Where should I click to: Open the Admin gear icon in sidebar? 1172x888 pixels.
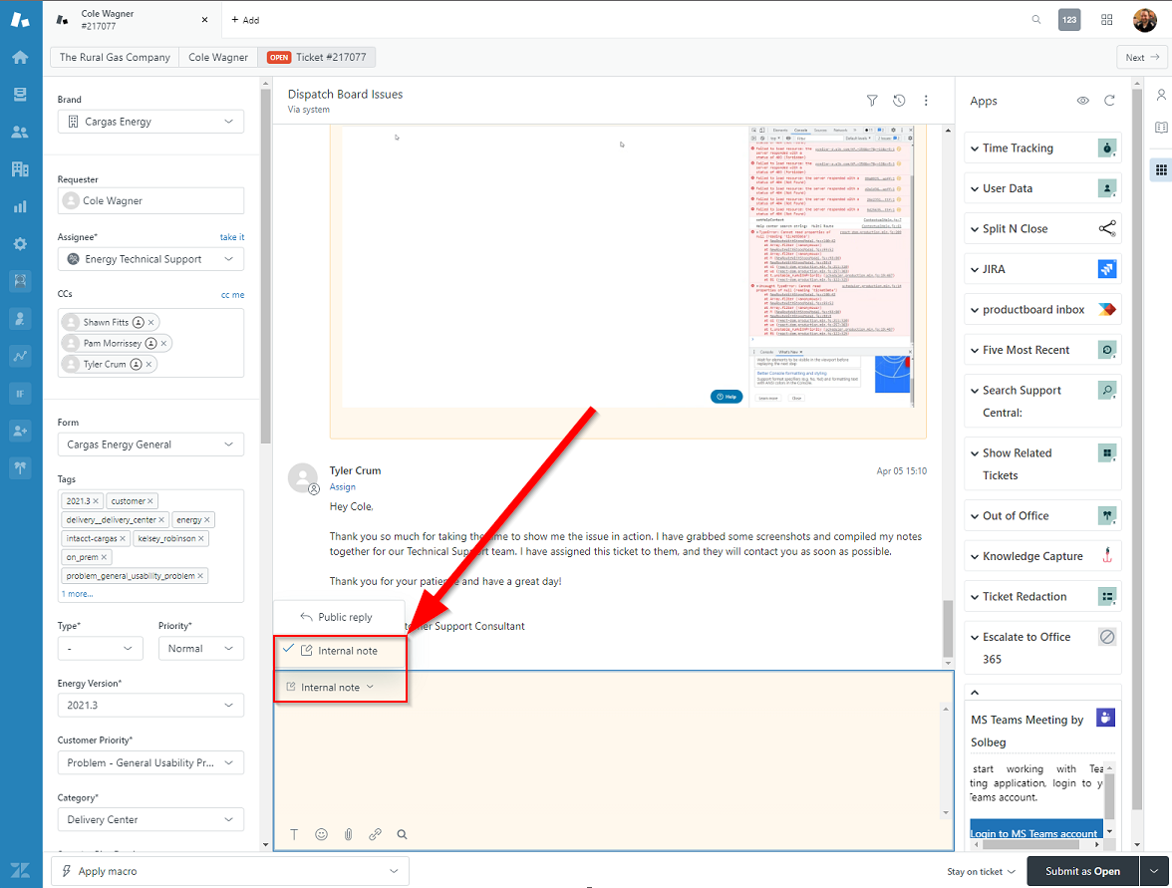pos(20,243)
